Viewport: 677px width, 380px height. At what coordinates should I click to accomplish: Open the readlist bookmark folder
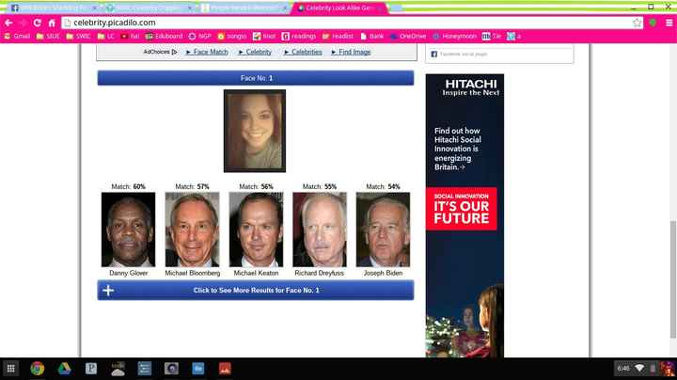pyautogui.click(x=338, y=37)
